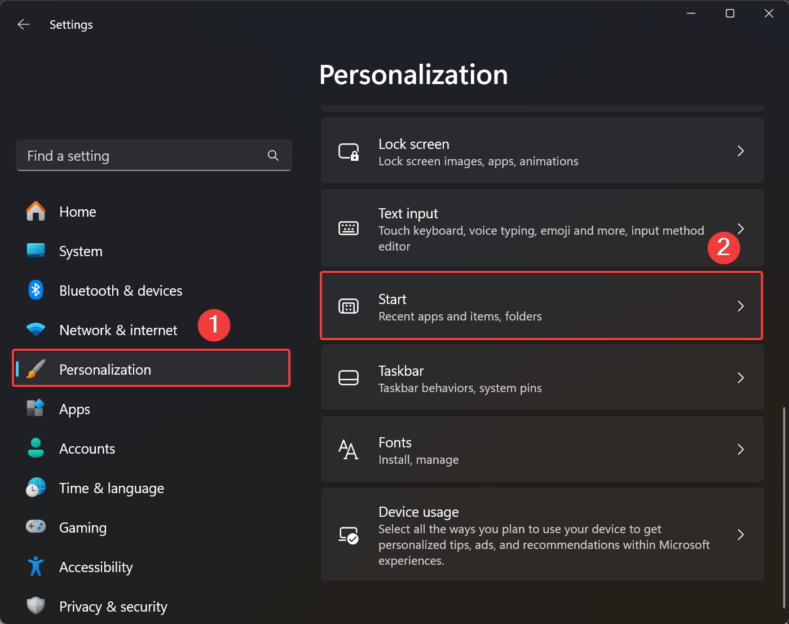Click the Home house icon
This screenshot has width=789, height=624.
click(36, 212)
